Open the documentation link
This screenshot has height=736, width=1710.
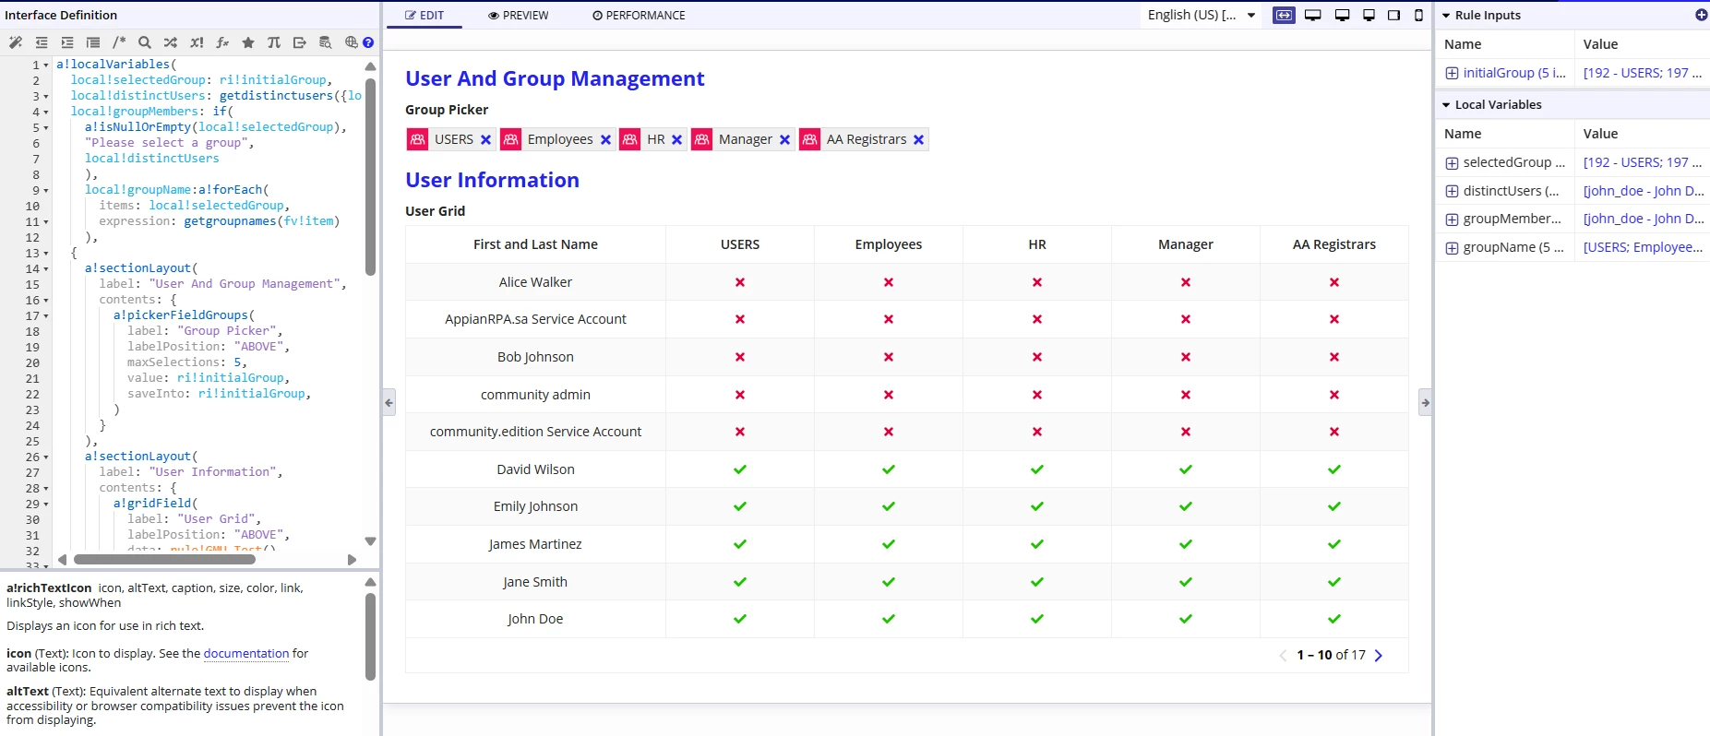(x=246, y=653)
